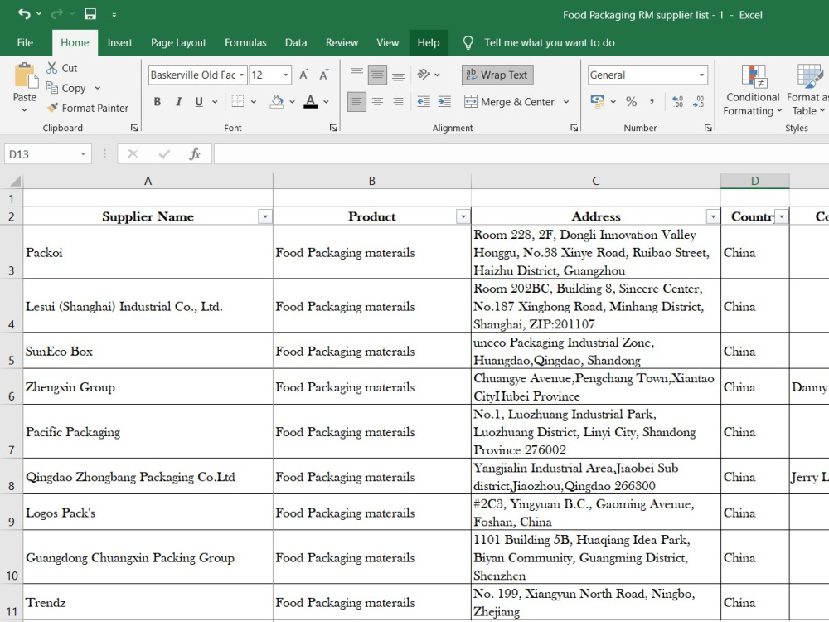The height and width of the screenshot is (622, 829).
Task: Click the Increase Decimal icon
Action: (x=677, y=101)
